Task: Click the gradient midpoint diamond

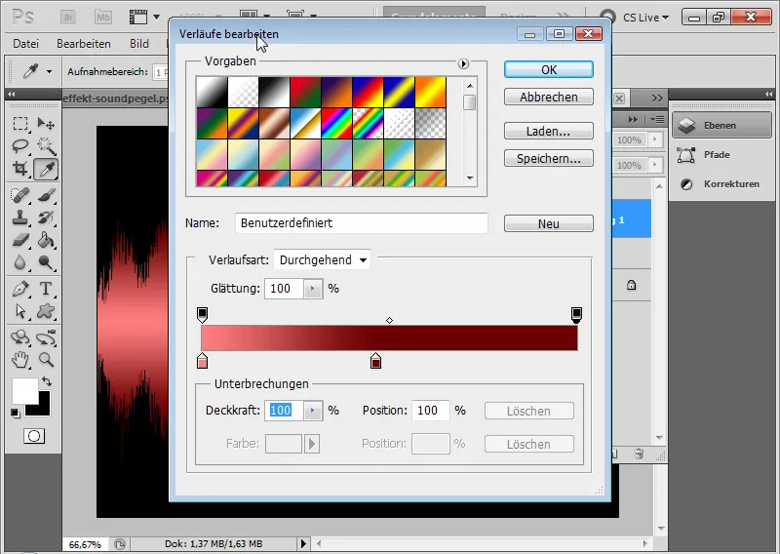Action: 389,320
